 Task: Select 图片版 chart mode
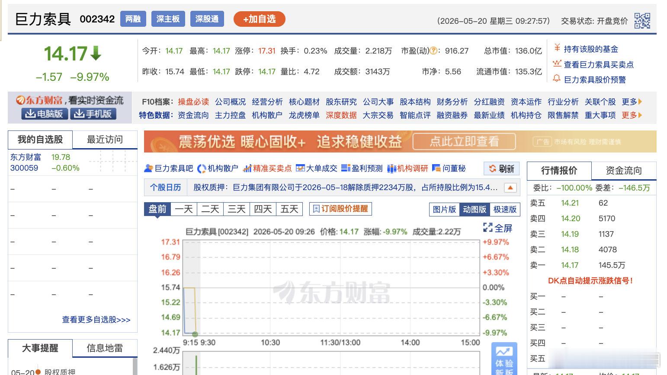click(444, 210)
